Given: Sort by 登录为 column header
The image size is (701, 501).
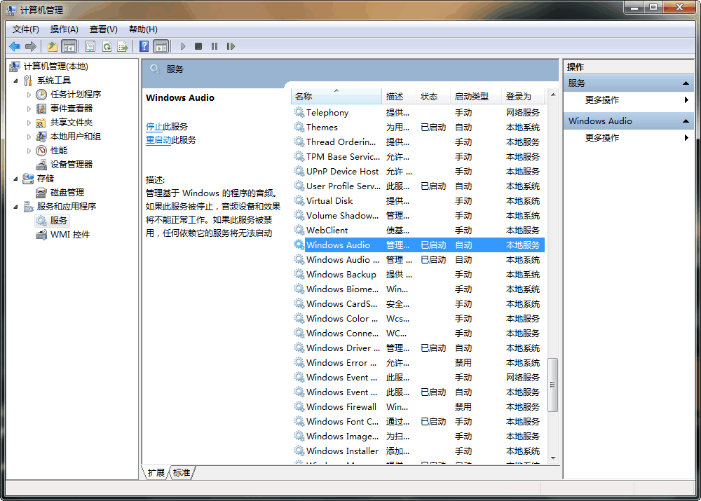Looking at the screenshot, I should point(523,97).
